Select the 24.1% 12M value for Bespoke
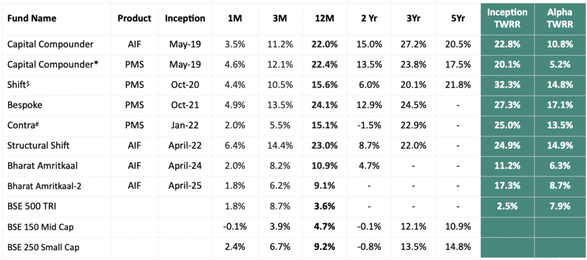 324,105
